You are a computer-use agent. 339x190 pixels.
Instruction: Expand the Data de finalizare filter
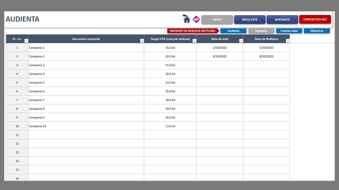point(288,41)
